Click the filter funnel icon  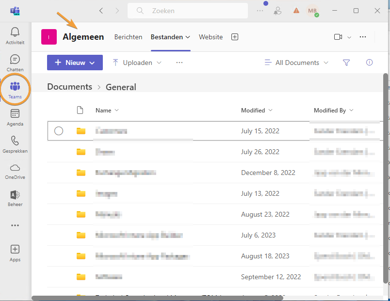(346, 63)
